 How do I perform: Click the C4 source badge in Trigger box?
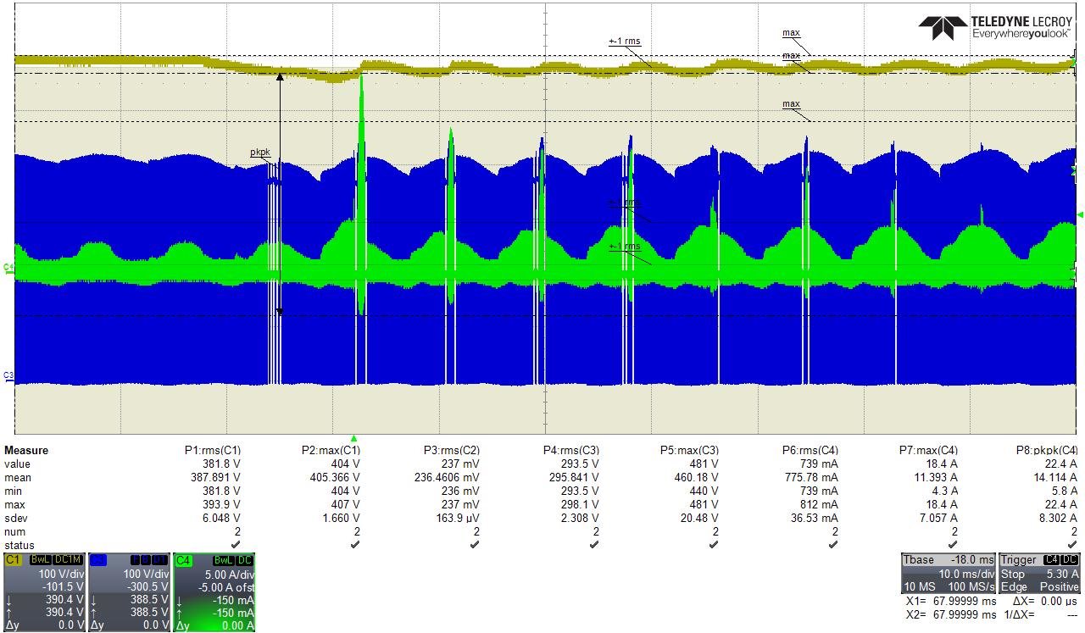pos(1052,560)
